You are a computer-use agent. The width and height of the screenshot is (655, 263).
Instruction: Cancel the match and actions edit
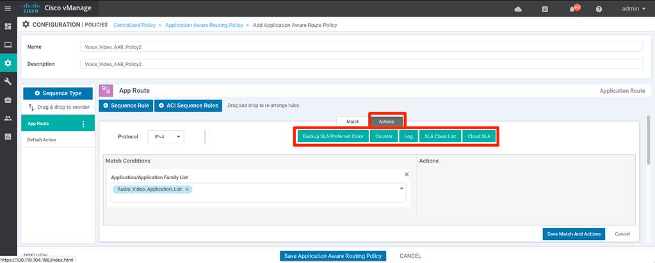622,234
